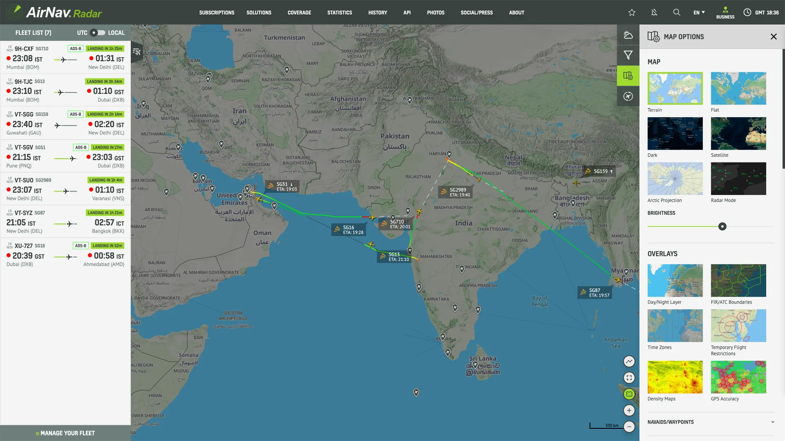This screenshot has width=785, height=441.
Task: Open the BUSINESS account menu
Action: [725, 12]
